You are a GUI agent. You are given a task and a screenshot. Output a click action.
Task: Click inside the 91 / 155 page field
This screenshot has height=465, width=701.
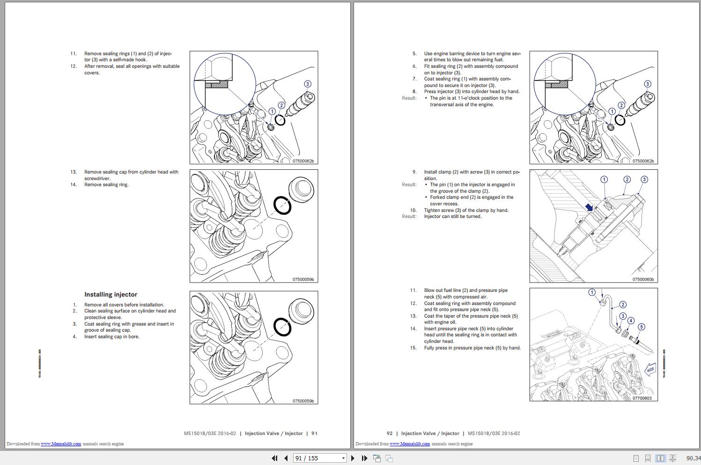pyautogui.click(x=314, y=458)
